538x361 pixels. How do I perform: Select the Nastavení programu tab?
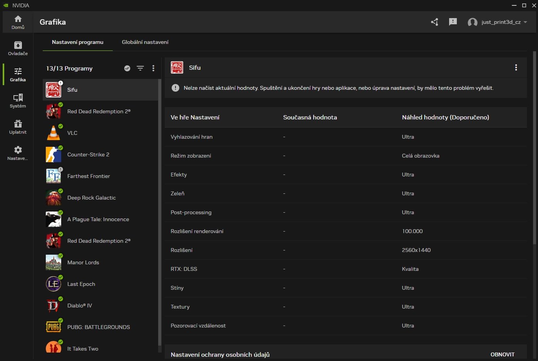coord(78,42)
